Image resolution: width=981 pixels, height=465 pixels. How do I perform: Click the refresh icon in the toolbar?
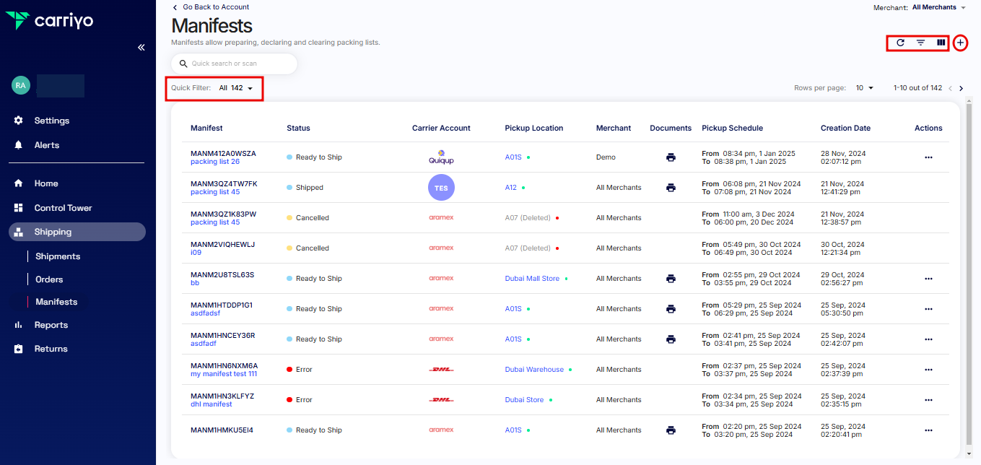[900, 43]
